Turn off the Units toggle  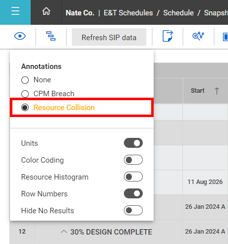click(133, 143)
